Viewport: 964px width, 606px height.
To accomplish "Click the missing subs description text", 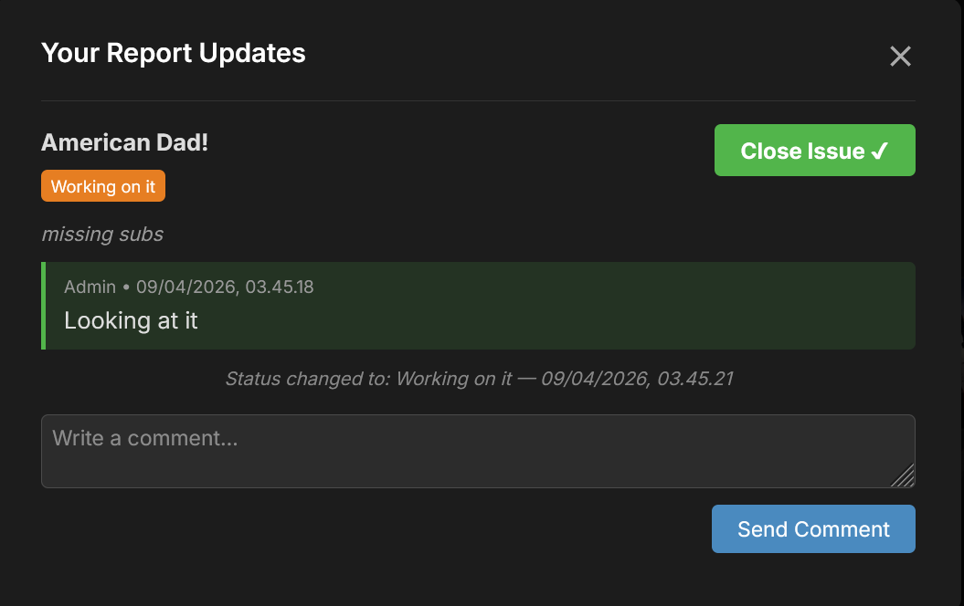I will coord(102,235).
